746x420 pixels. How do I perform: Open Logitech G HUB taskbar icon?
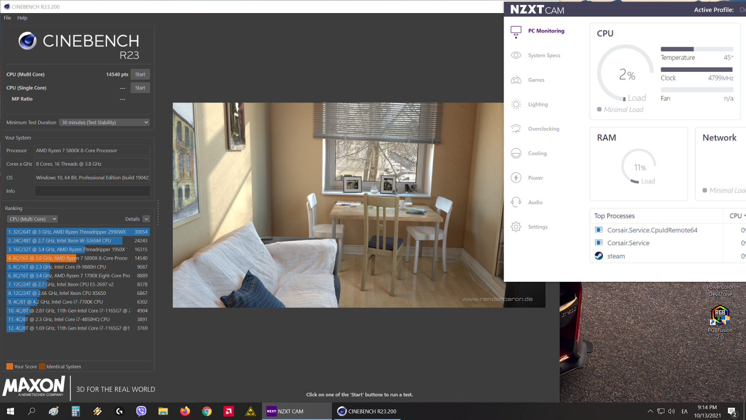(119, 411)
